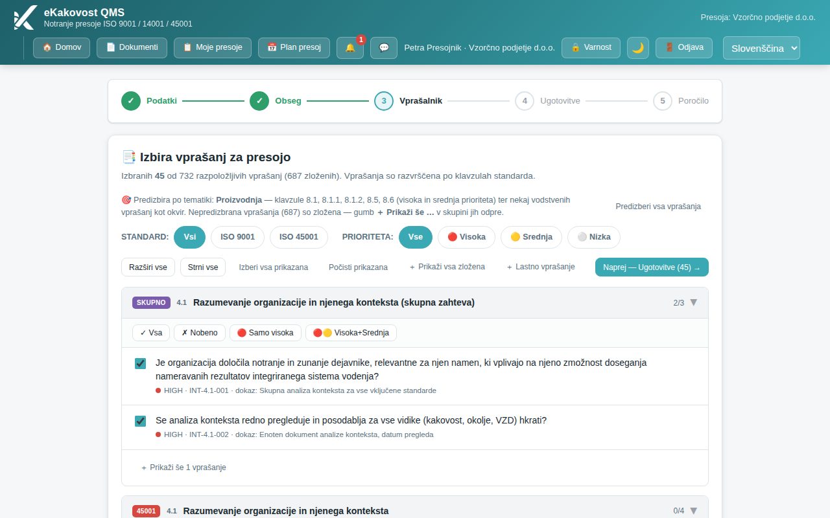Image resolution: width=830 pixels, height=518 pixels.
Task: Click Strni vse to collapse all
Action: pos(203,267)
